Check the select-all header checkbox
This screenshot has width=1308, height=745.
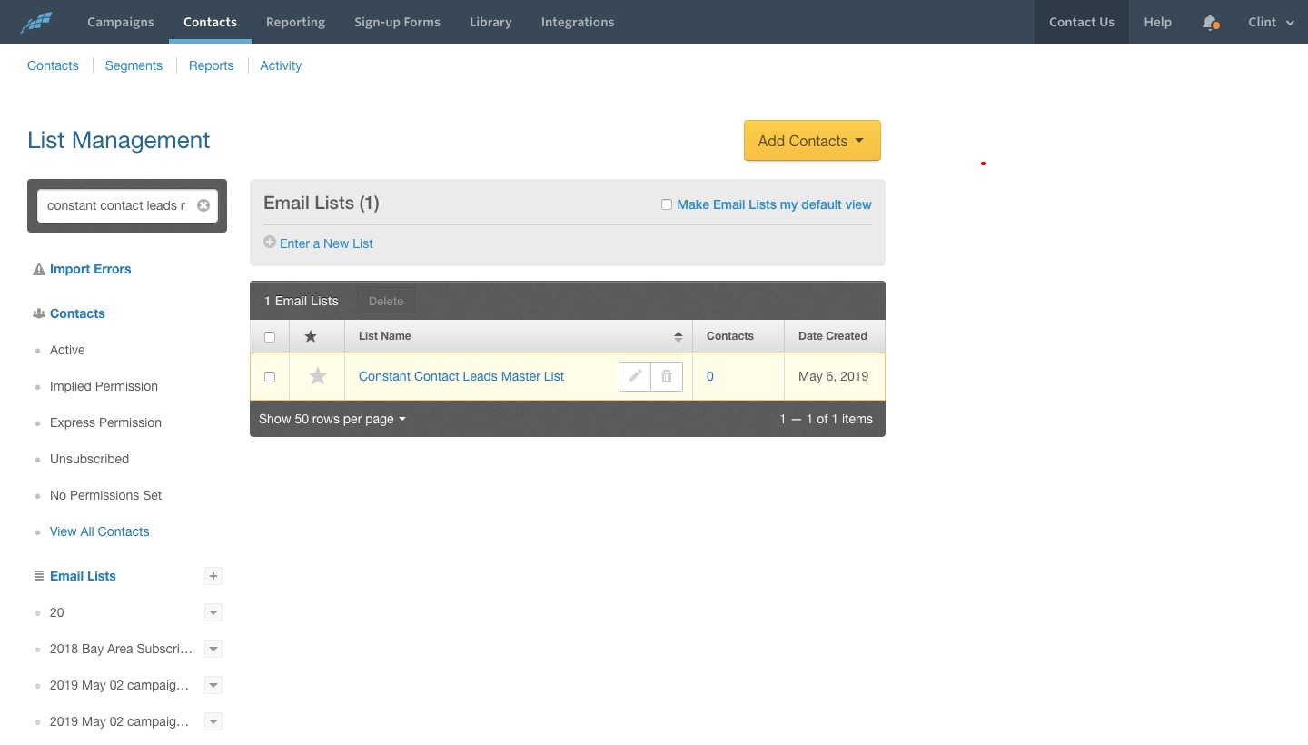coord(270,337)
